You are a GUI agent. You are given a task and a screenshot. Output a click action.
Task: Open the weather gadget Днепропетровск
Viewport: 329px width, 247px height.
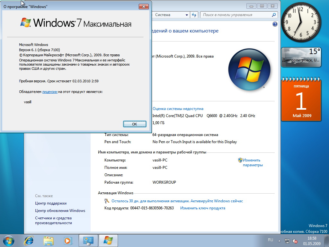(301, 57)
